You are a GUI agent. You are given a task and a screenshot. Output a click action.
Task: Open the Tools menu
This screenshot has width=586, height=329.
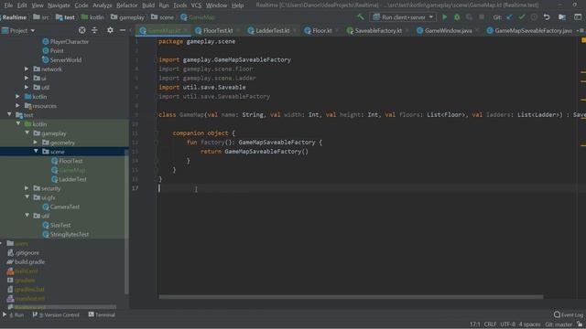pos(179,5)
